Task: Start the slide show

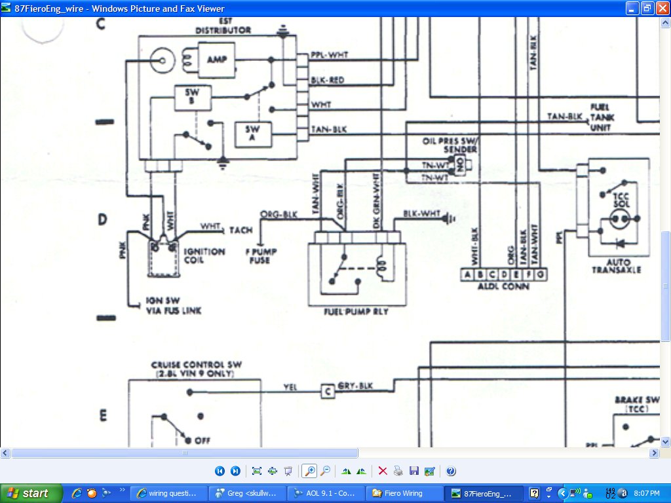Action: point(288,471)
